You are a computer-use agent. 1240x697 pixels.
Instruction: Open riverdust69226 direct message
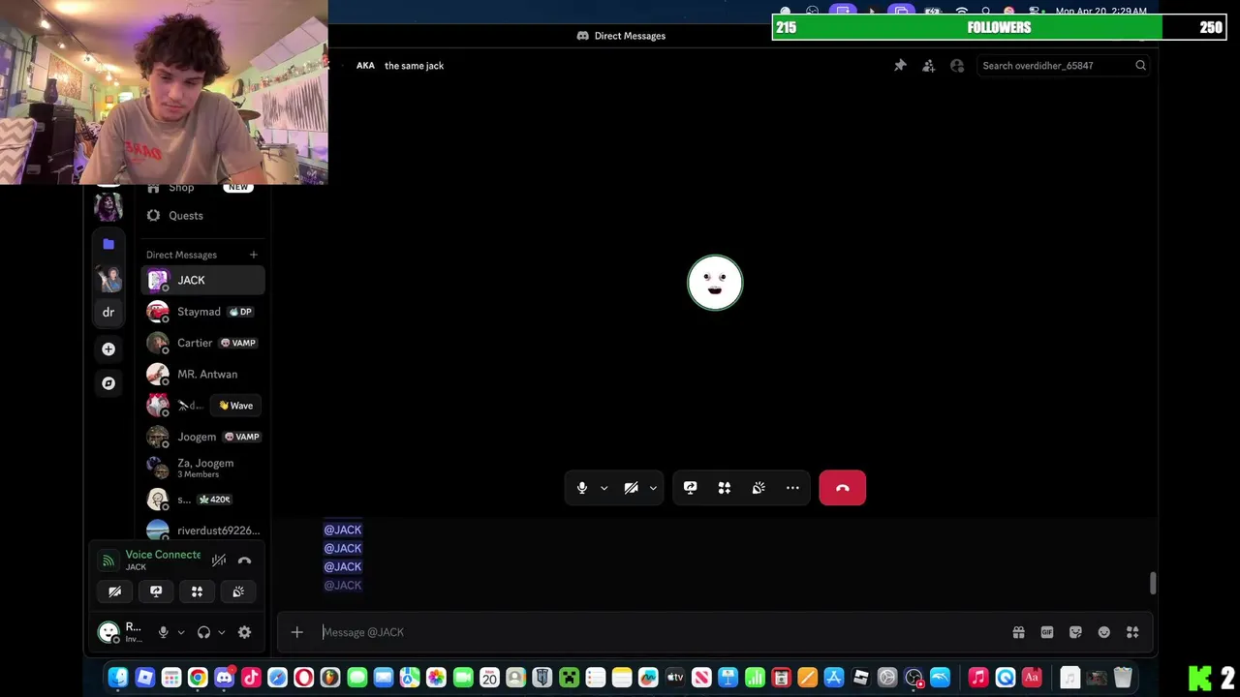(203, 530)
